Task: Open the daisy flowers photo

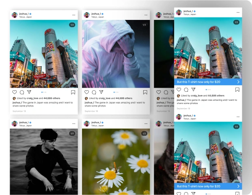Action: (116, 162)
